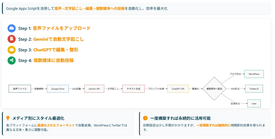Click the 最適化 arrow label in the flowchart
Screen dimensions: 275x139
tap(195, 89)
